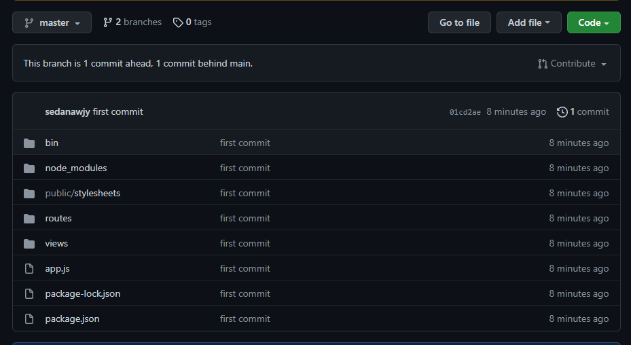
Task: Click the branches fork icon
Action: coord(107,22)
